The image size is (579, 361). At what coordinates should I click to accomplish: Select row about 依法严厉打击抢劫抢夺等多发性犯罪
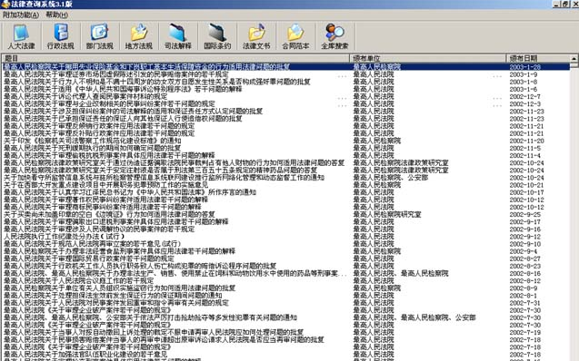[x=286, y=317]
